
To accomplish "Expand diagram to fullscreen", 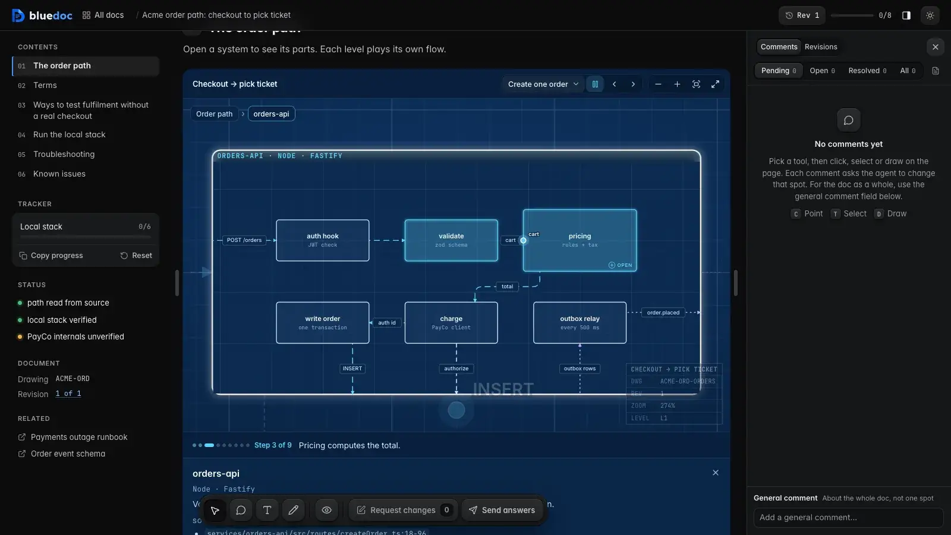I will click(x=715, y=84).
